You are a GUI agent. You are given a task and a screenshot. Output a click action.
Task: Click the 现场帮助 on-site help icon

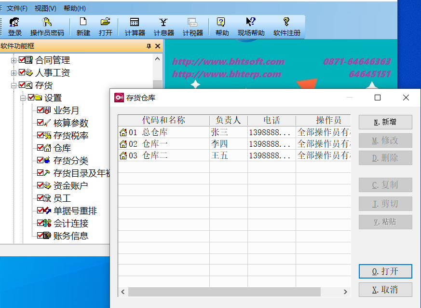250,26
